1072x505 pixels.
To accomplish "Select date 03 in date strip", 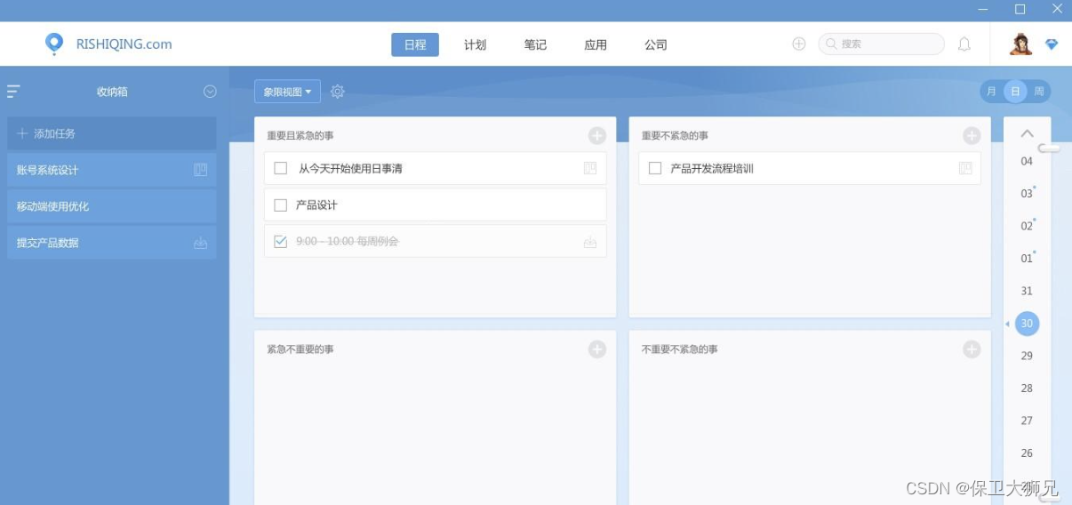I will (x=1027, y=194).
